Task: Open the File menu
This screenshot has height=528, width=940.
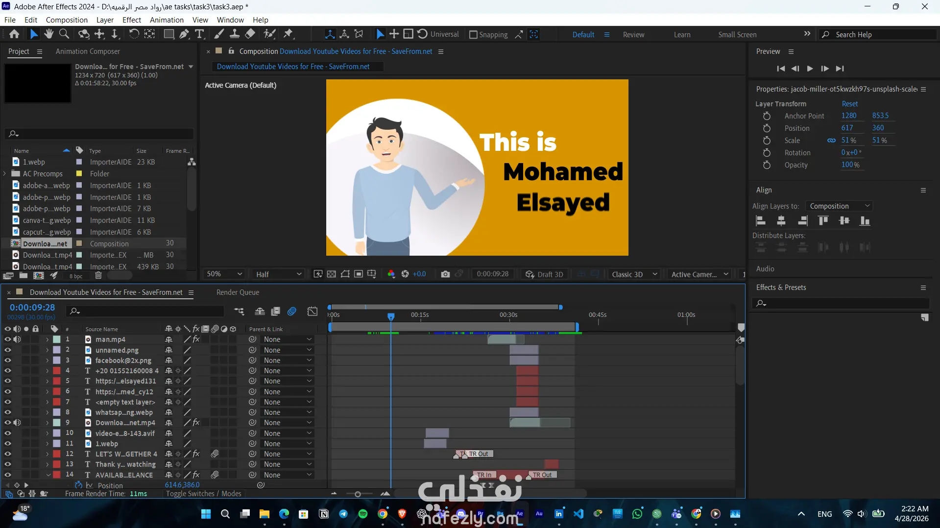Action: [10, 20]
